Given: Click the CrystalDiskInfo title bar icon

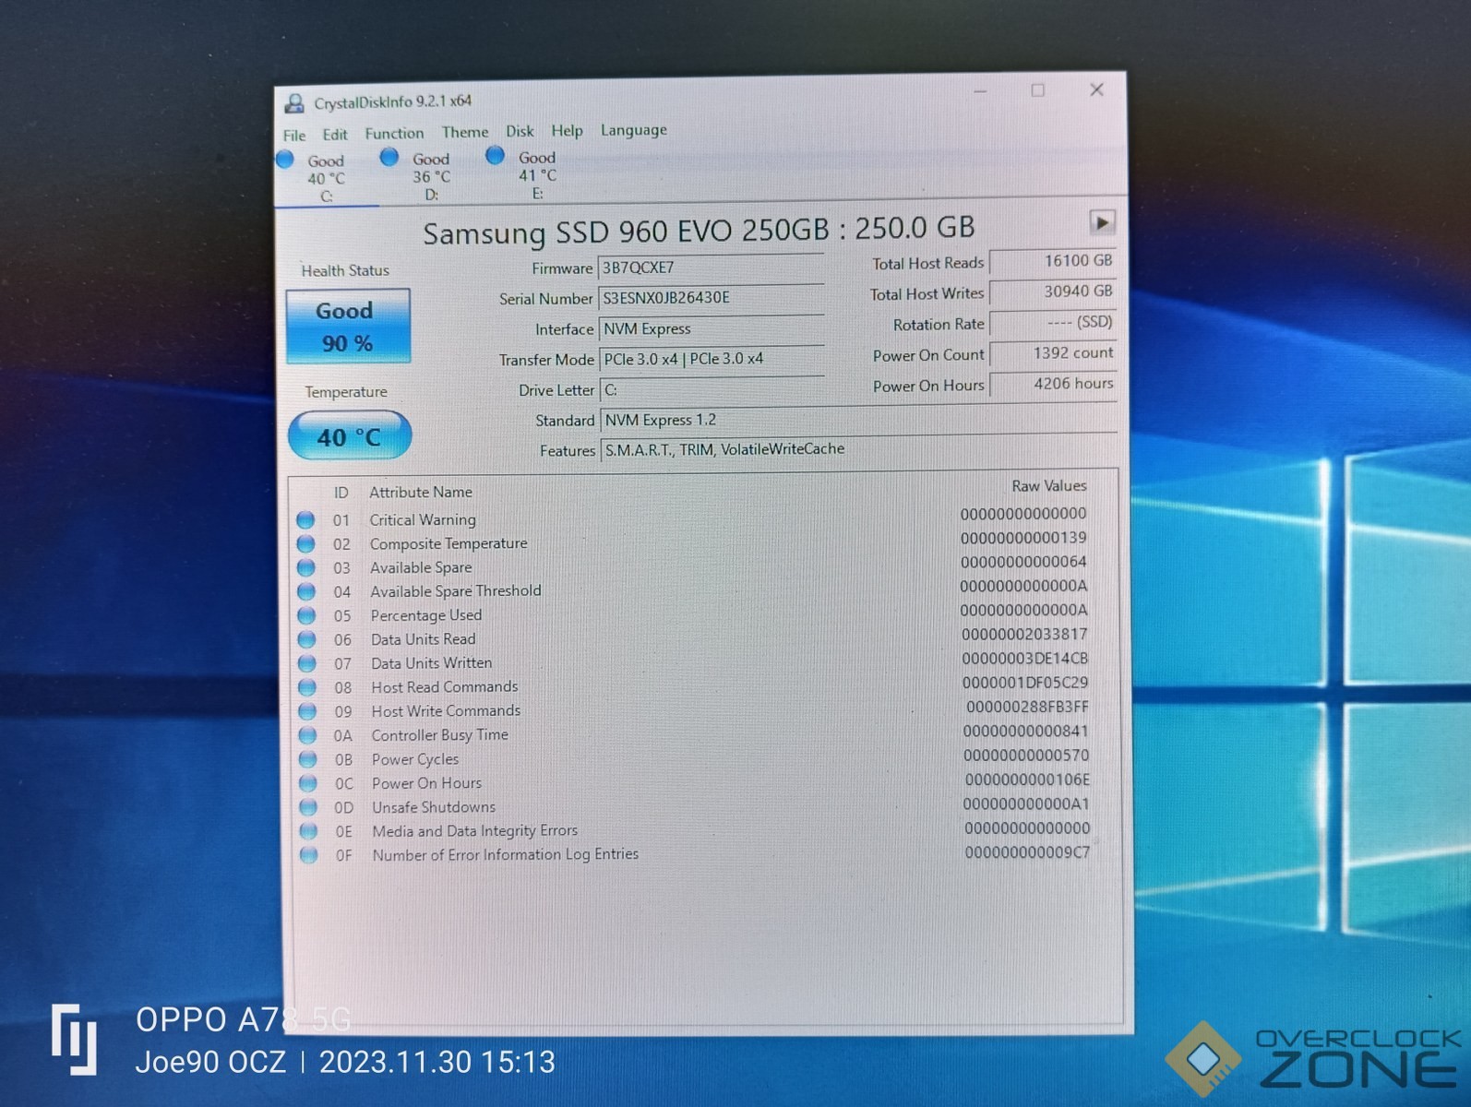Looking at the screenshot, I should [294, 102].
